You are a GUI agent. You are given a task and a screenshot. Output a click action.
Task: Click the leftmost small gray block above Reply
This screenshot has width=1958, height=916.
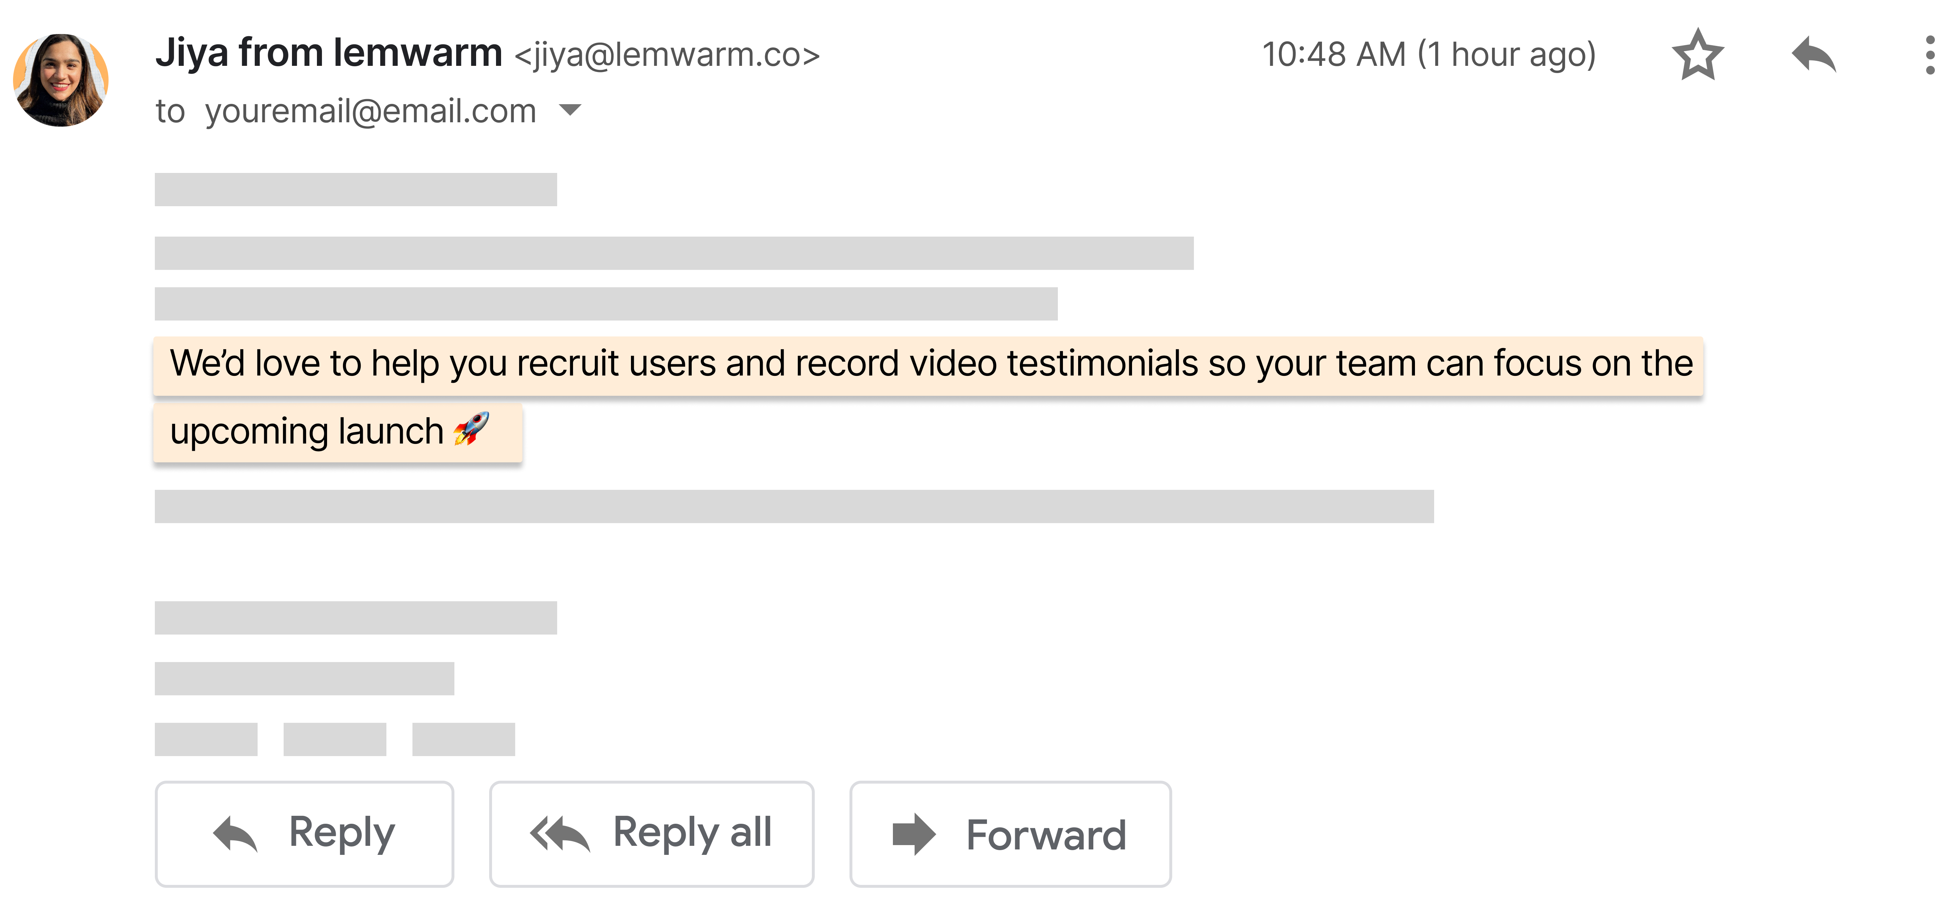pos(206,739)
